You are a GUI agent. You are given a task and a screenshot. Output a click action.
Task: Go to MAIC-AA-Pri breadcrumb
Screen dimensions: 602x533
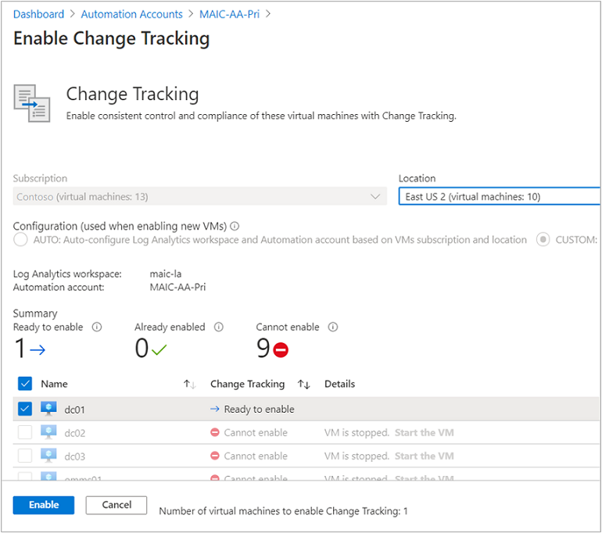coord(229,14)
